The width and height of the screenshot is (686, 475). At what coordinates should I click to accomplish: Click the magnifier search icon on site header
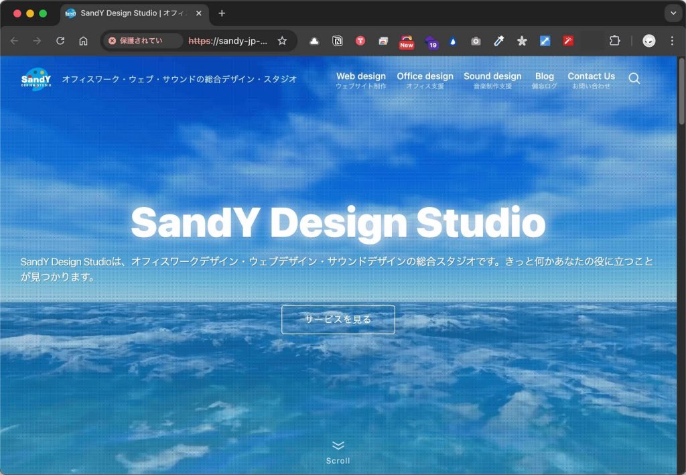coord(634,78)
